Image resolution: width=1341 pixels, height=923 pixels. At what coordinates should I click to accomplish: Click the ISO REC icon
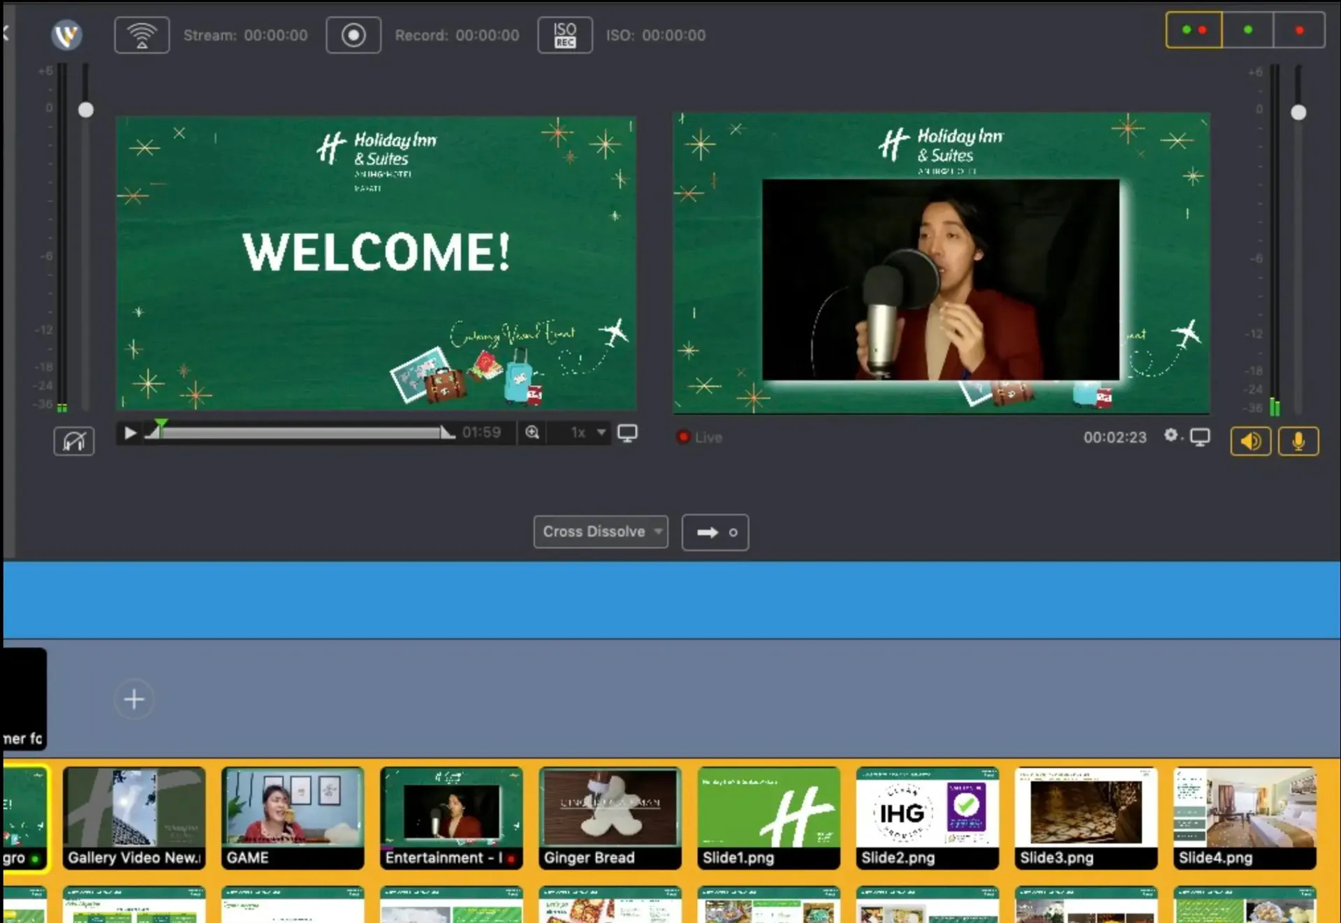coord(565,35)
